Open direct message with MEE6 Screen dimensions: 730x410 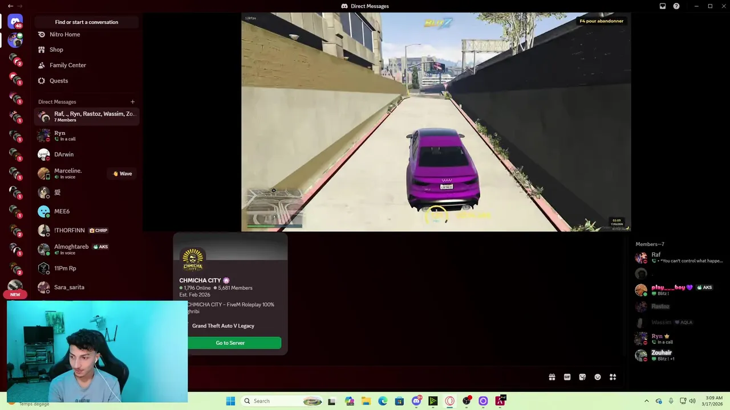[86, 211]
